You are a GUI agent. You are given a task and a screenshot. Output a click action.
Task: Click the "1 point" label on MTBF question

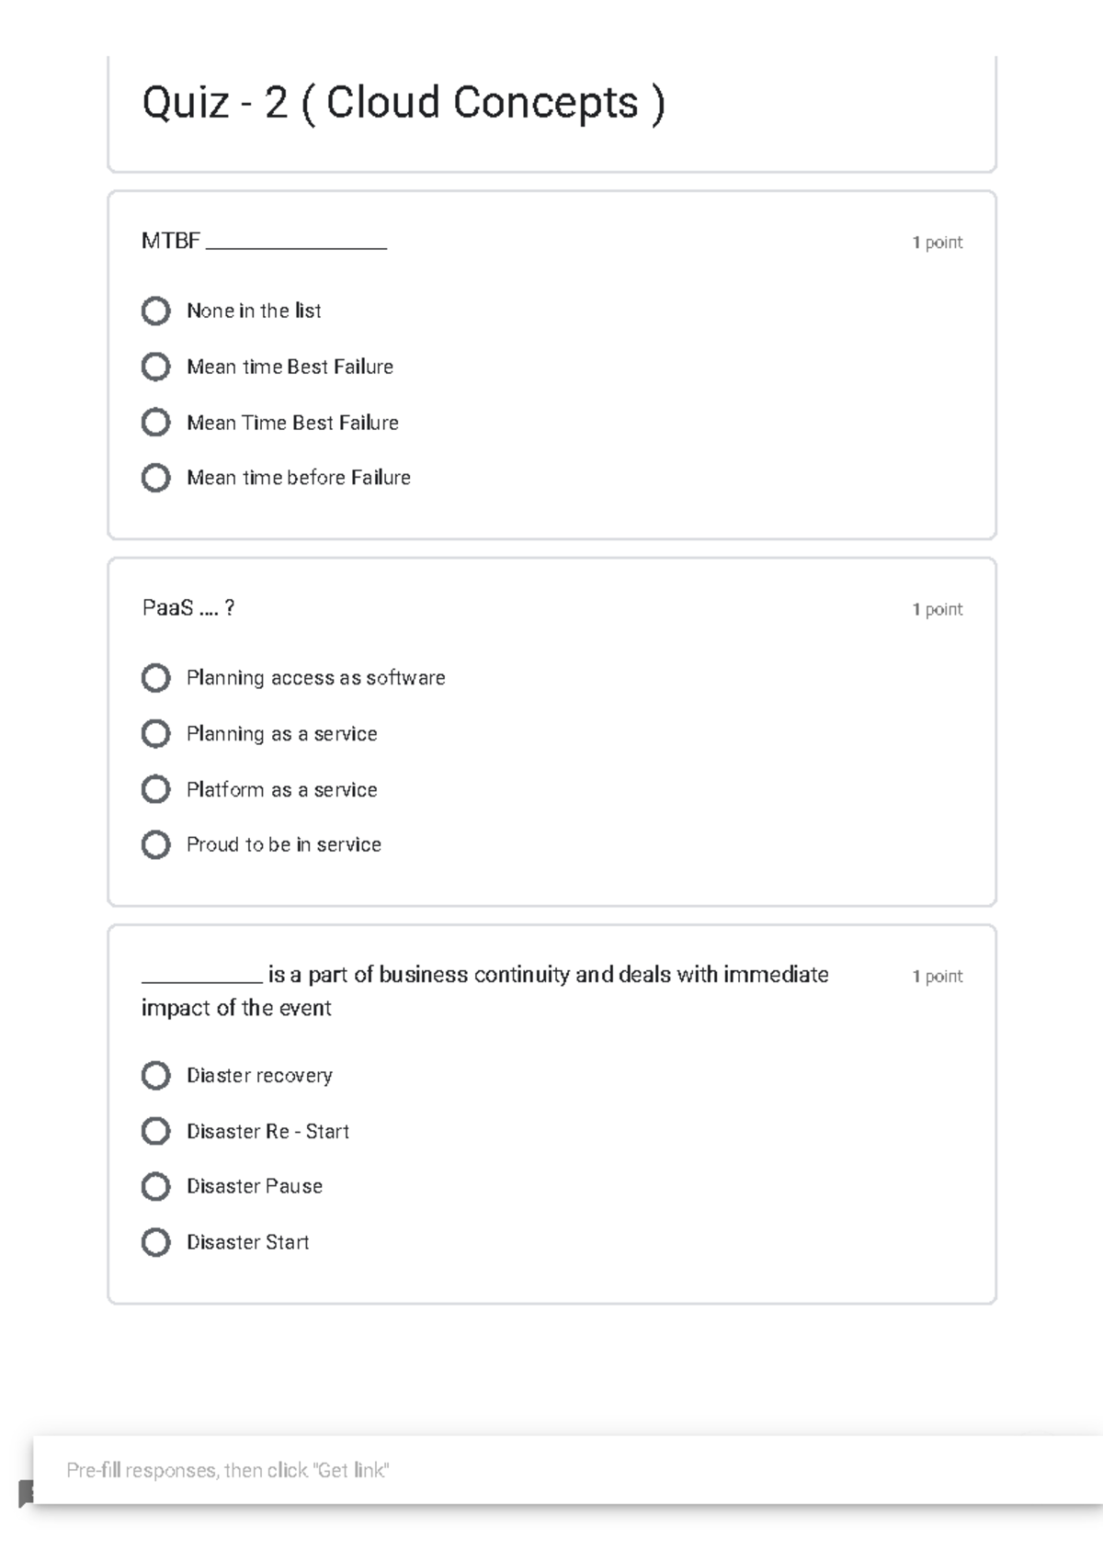click(x=937, y=243)
